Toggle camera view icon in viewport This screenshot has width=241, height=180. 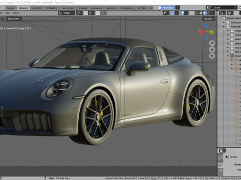[x=212, y=56]
